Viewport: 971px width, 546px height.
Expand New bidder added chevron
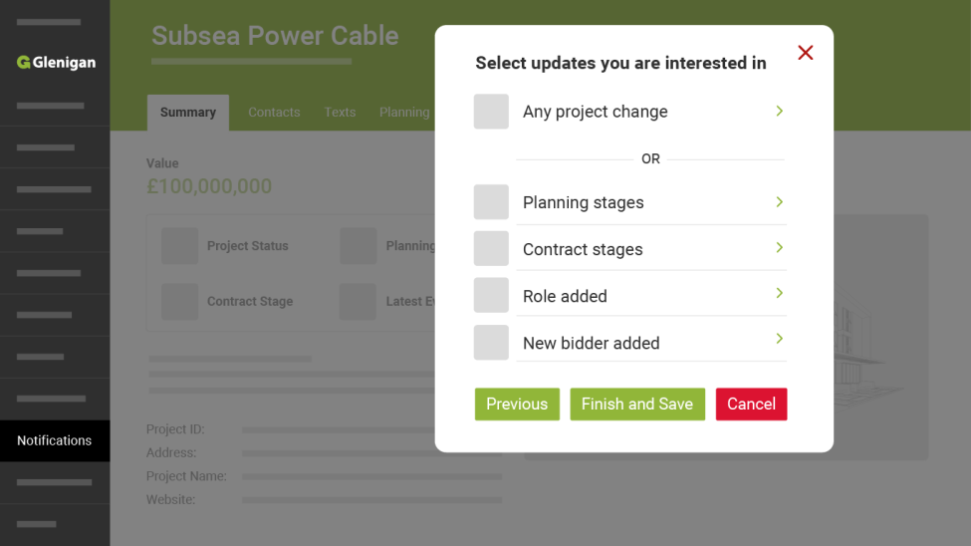click(x=779, y=340)
